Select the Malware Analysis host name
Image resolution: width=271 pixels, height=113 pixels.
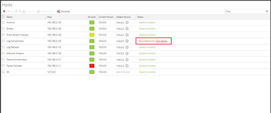coord(15,54)
